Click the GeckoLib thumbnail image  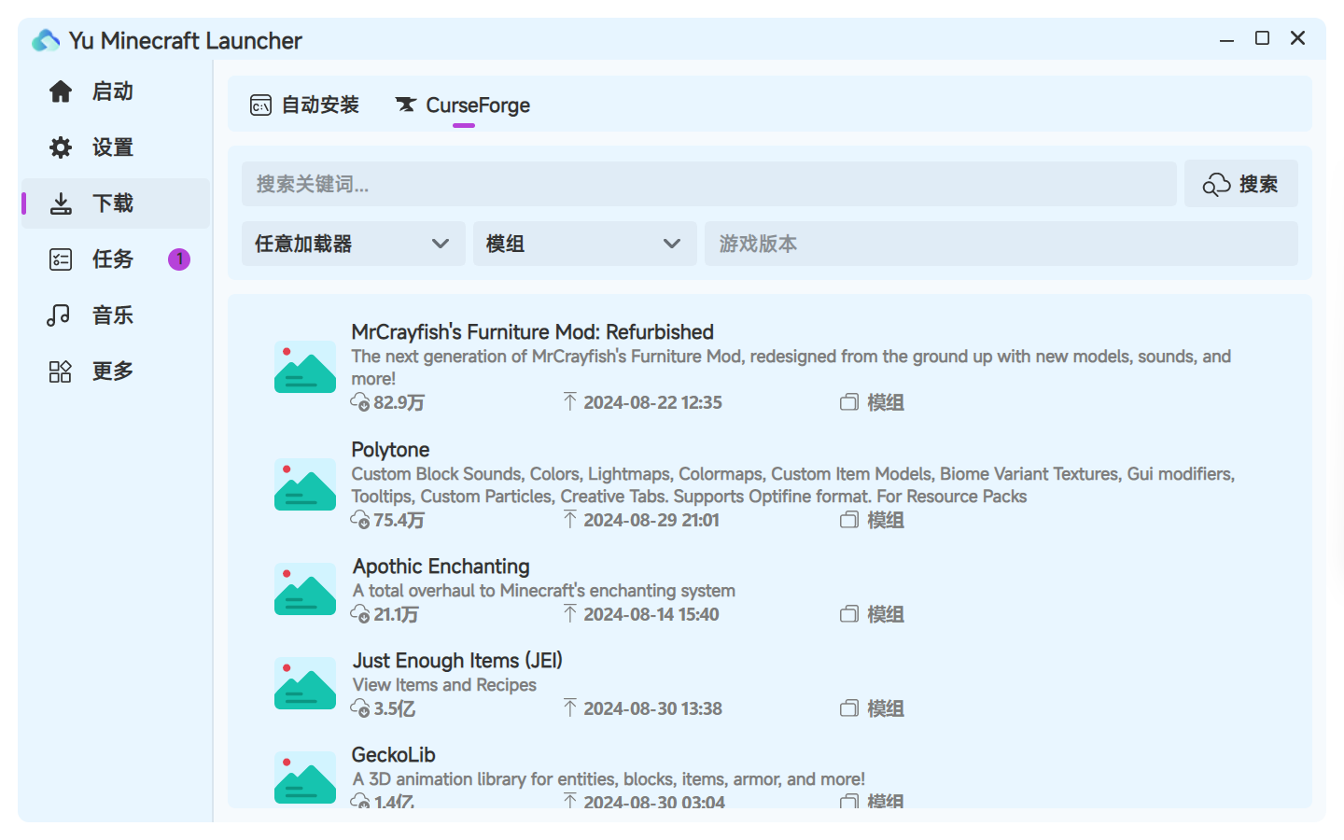point(305,777)
